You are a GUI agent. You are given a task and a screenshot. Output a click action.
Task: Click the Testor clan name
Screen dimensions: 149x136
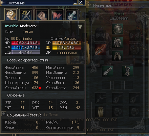click(x=28, y=31)
